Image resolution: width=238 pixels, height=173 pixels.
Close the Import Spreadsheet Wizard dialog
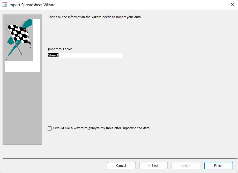[x=232, y=5]
